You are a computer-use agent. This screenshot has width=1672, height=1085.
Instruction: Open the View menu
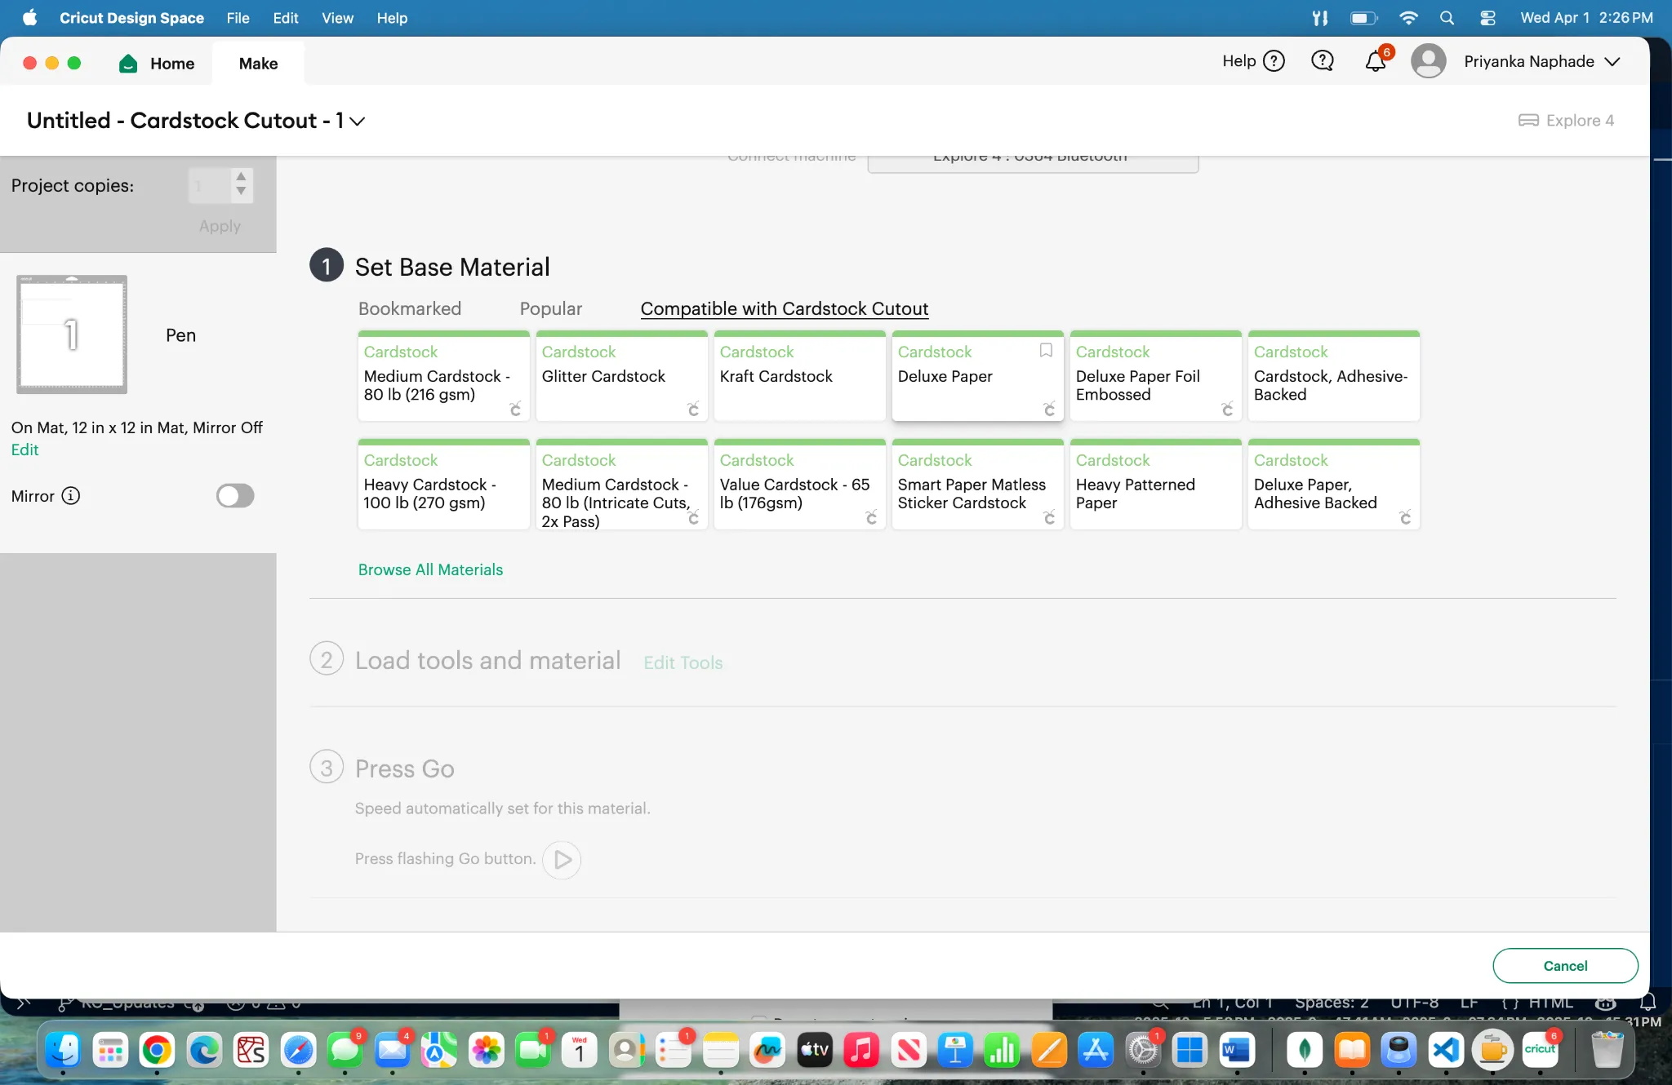(337, 18)
